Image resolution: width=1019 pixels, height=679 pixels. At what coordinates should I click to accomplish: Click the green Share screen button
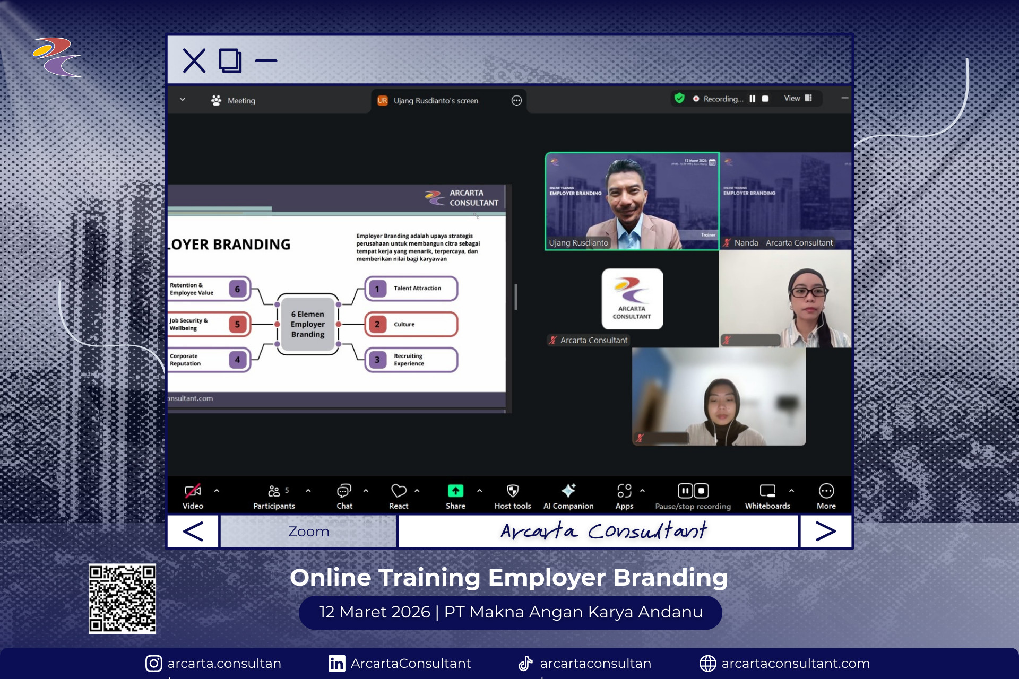(455, 491)
